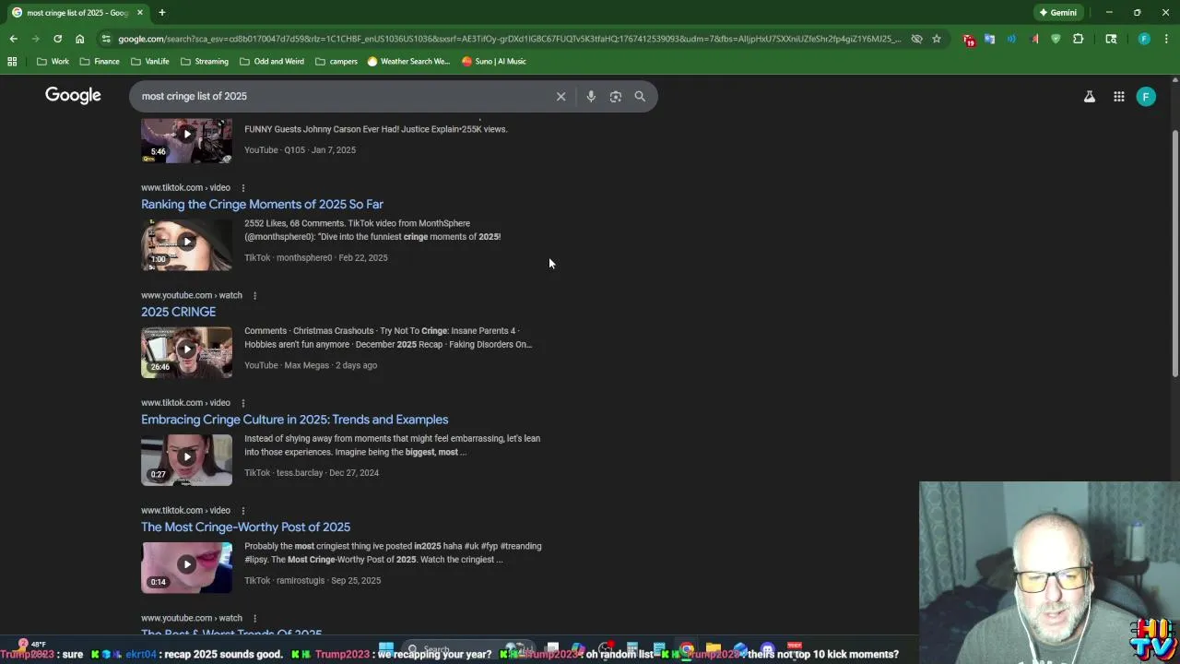Open options for the bottom youtube.com result
The image size is (1180, 664).
coord(254,619)
